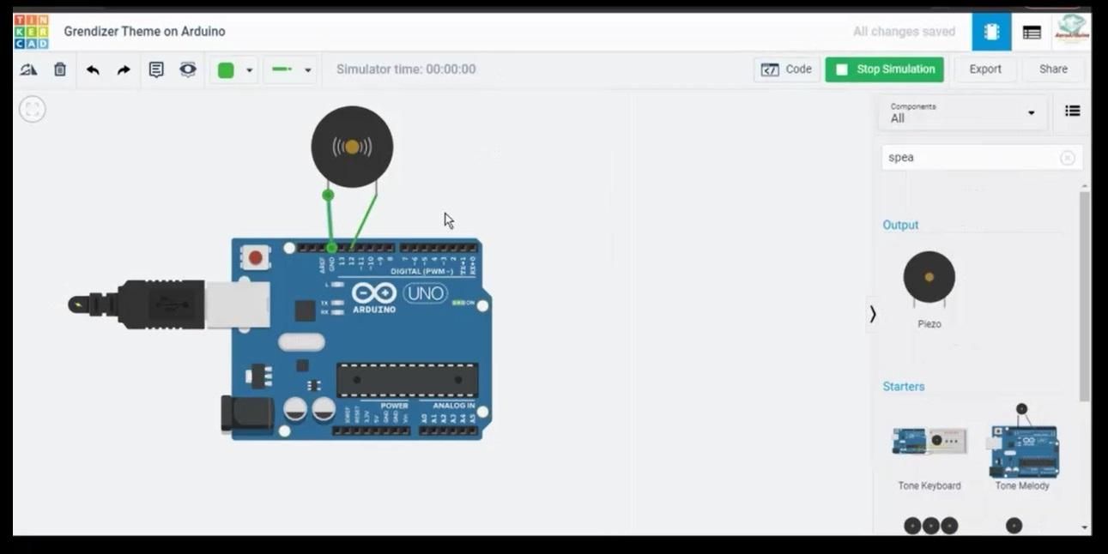Open the Code editor
The height and width of the screenshot is (554, 1108).
point(785,69)
